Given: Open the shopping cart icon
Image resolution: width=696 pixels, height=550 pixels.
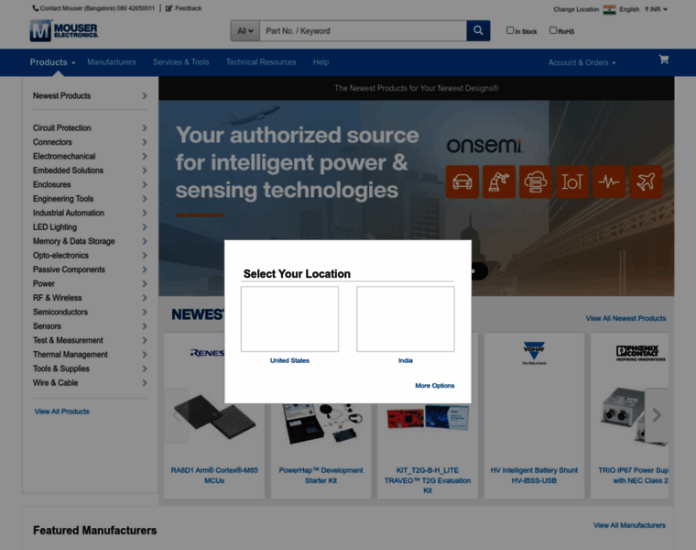Looking at the screenshot, I should point(664,60).
